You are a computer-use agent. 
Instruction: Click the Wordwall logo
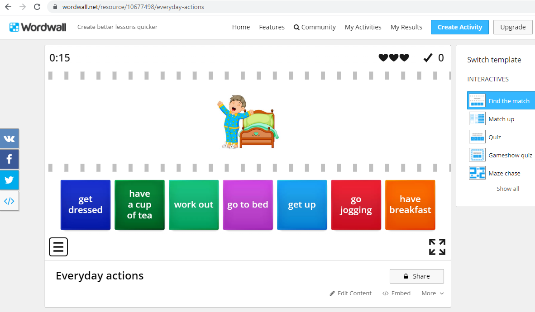(x=38, y=27)
